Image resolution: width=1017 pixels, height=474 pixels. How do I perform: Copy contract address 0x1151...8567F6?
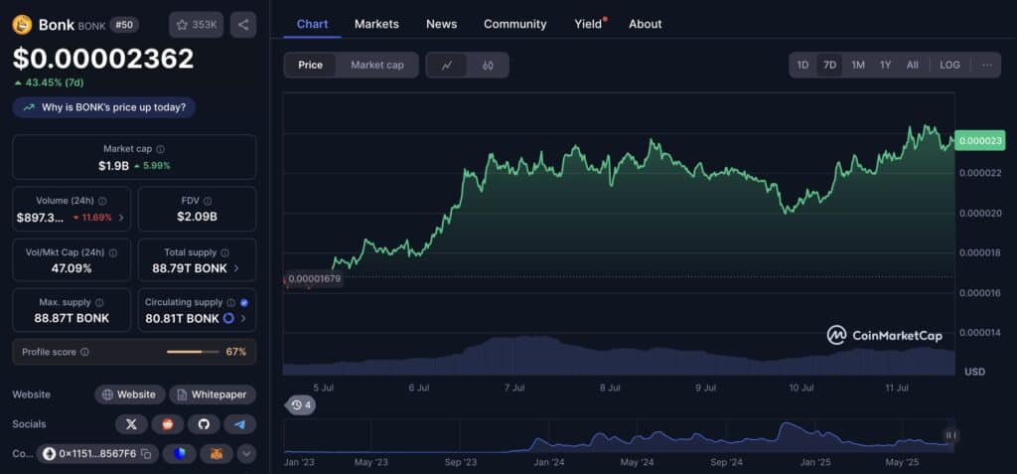(147, 453)
